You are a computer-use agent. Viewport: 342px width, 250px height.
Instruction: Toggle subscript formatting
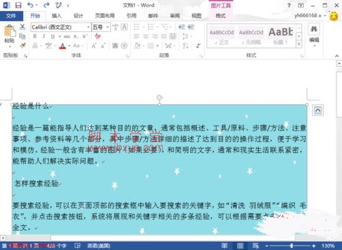pos(76,36)
